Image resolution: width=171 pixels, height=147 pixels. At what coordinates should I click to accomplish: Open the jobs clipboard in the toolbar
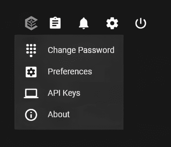click(55, 23)
